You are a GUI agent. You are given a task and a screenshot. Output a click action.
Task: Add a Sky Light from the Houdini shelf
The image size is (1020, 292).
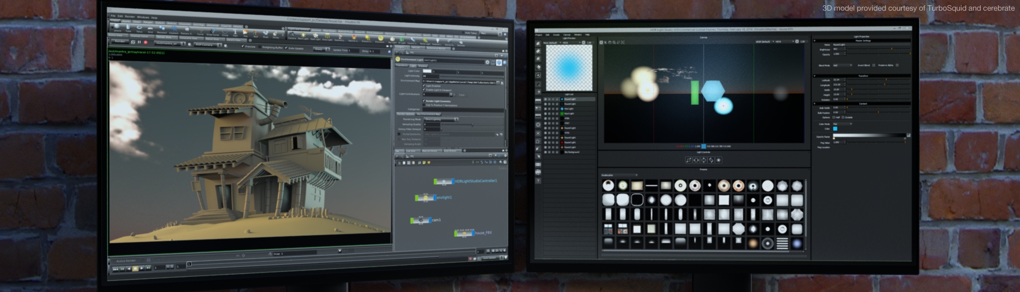coord(392,39)
